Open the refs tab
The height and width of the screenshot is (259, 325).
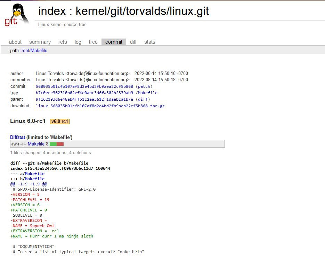(63, 42)
